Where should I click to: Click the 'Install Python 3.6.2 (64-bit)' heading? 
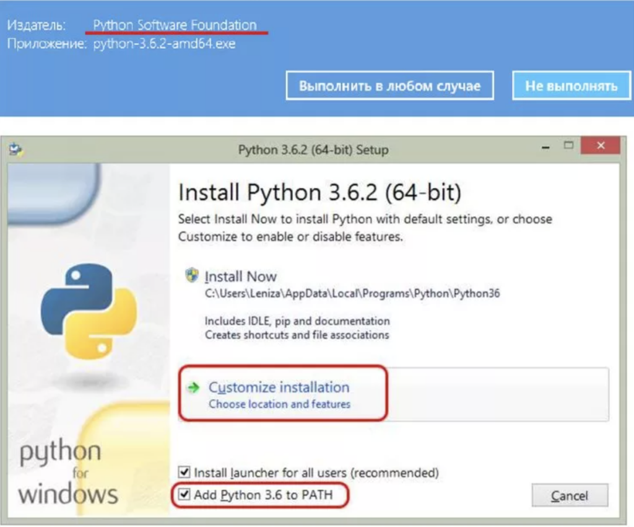pyautogui.click(x=319, y=192)
